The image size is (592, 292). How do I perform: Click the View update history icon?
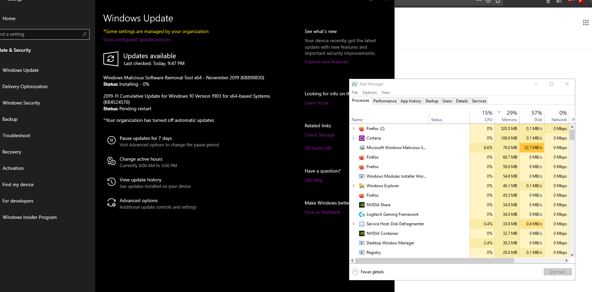[x=112, y=182]
